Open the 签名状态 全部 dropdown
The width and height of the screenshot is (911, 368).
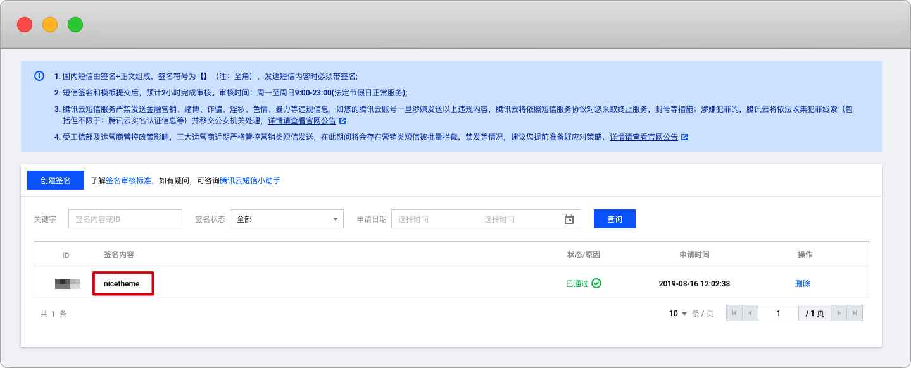tap(287, 219)
